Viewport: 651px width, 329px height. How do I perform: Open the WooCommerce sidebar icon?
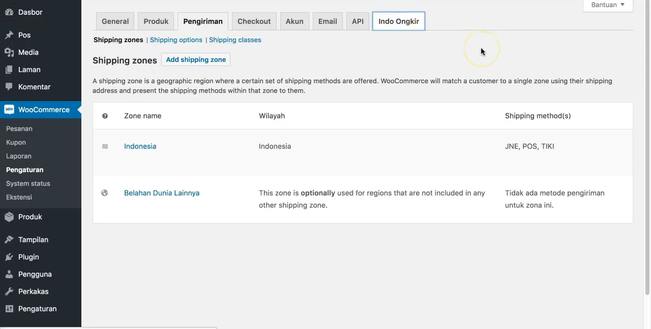9,109
